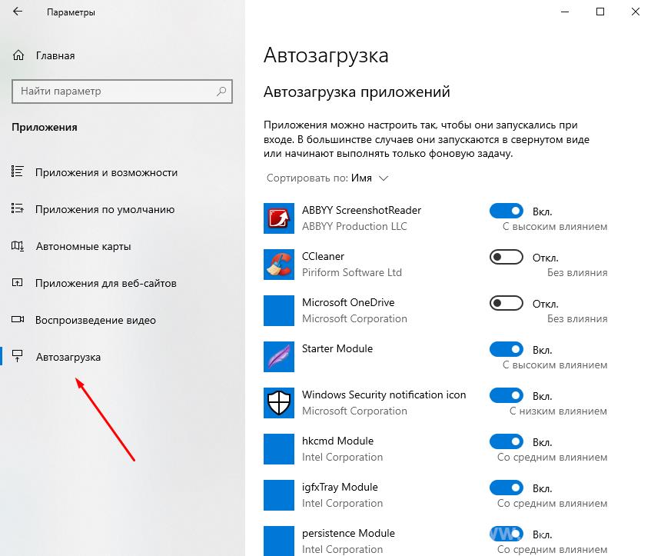Viewport: 651px width, 556px height.
Task: Disable hkcmd Module toggle
Action: tap(506, 441)
